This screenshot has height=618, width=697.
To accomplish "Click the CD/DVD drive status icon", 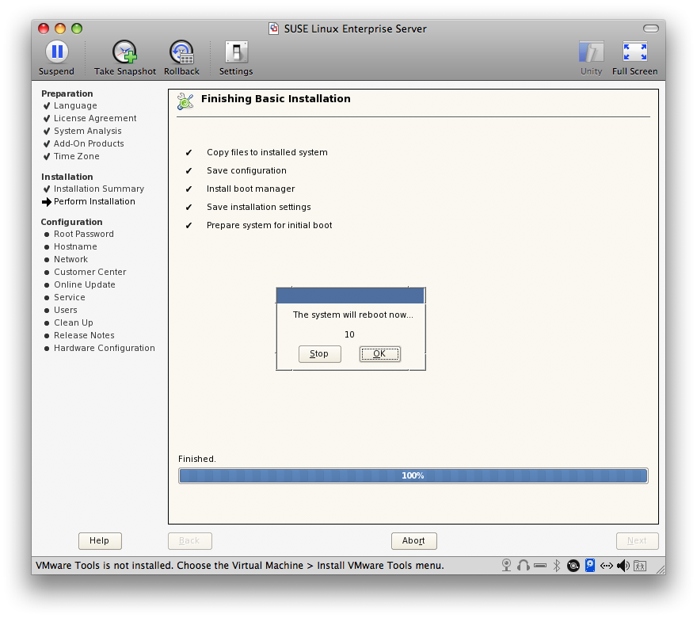I will tap(573, 565).
